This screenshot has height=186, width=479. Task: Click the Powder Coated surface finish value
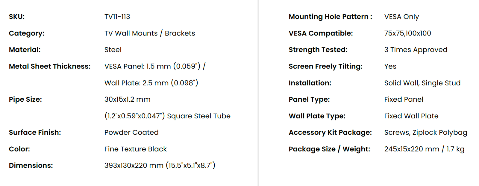click(x=131, y=132)
